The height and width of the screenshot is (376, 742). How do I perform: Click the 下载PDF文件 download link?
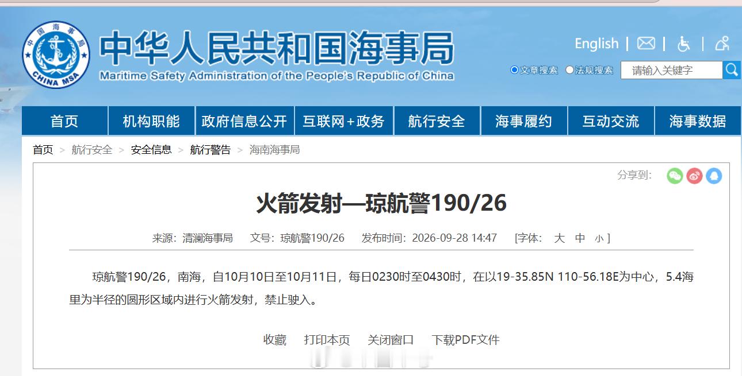tap(466, 340)
